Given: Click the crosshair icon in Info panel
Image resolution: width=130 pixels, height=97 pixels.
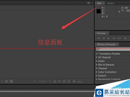Looking at the screenshot, I should coord(119,12).
